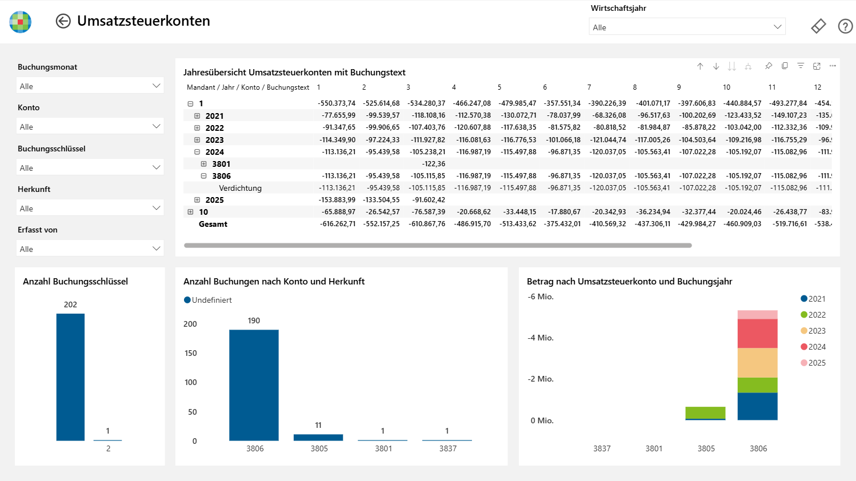
Task: Click the Gesamt total row label
Action: tap(213, 224)
